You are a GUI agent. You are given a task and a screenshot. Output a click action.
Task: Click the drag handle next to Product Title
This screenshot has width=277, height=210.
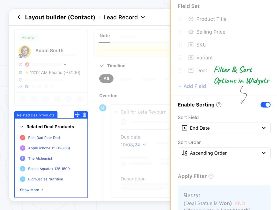click(x=180, y=19)
